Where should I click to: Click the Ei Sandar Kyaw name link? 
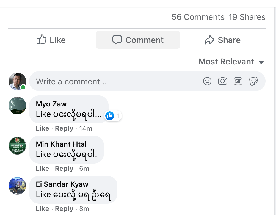click(62, 184)
